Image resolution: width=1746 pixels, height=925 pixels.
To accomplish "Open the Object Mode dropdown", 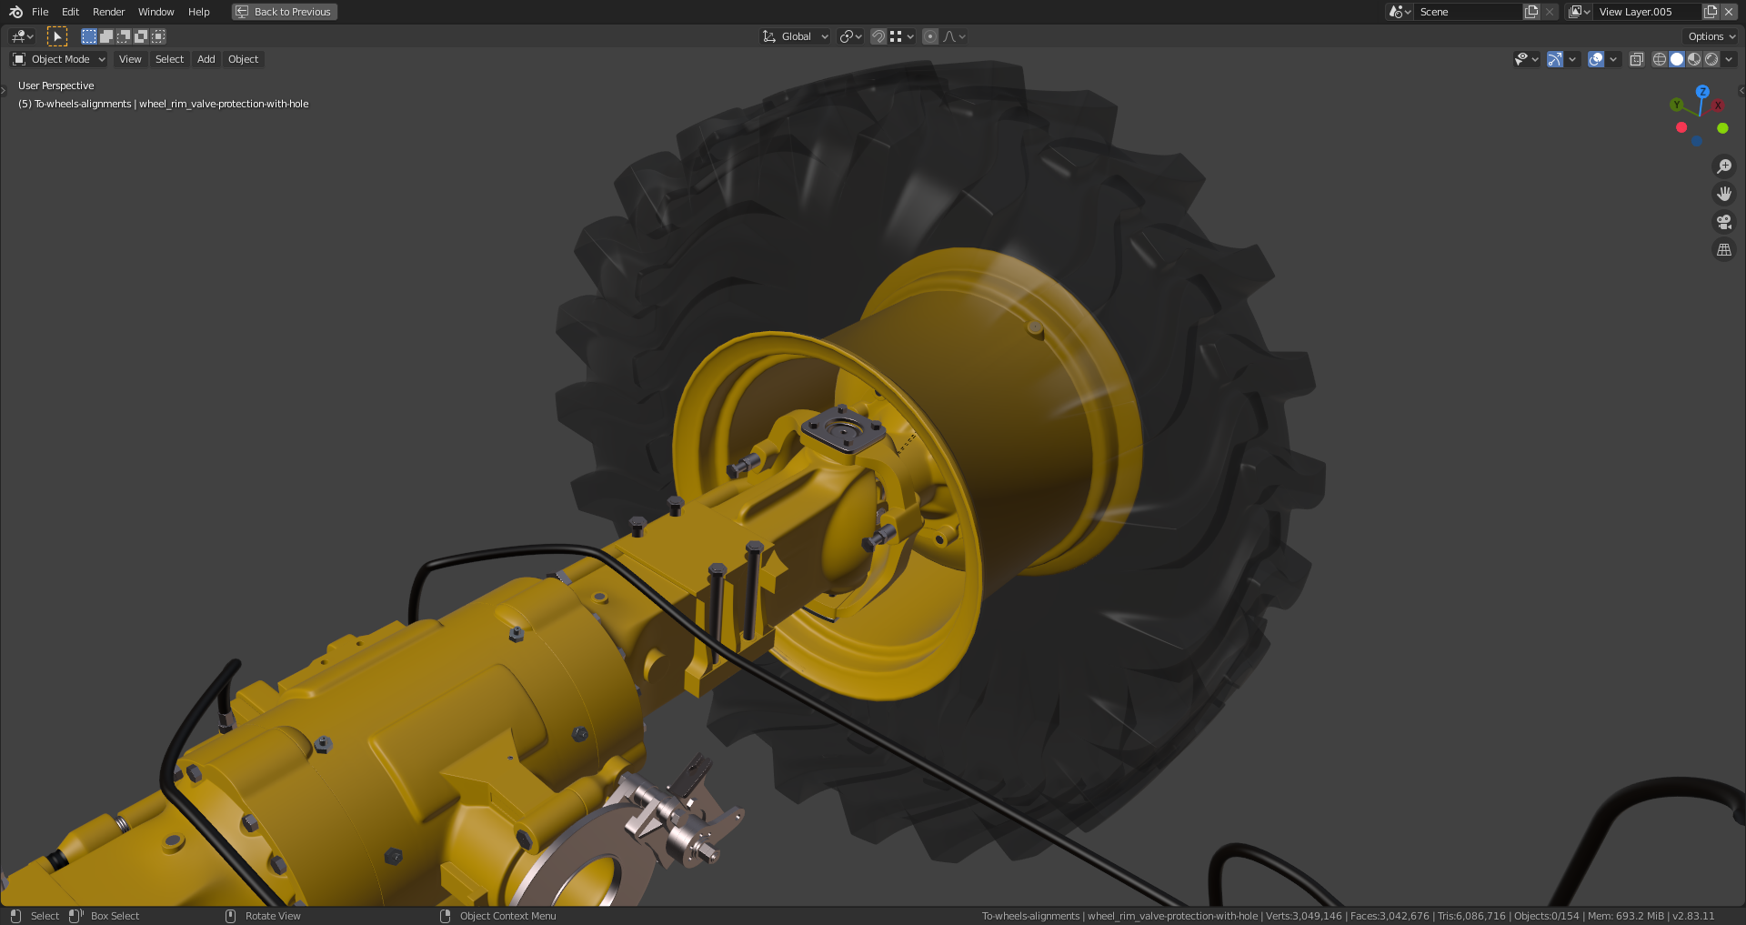I will [59, 59].
